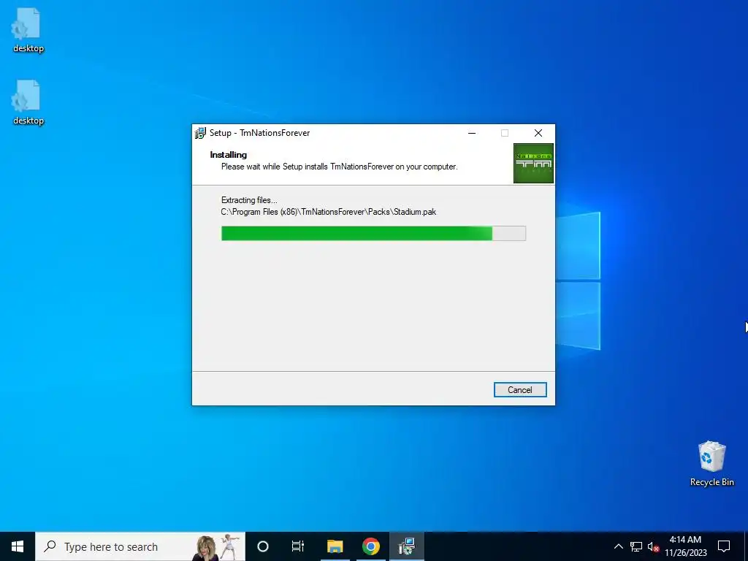Click the 'Extracting files...' status text

[x=249, y=200]
